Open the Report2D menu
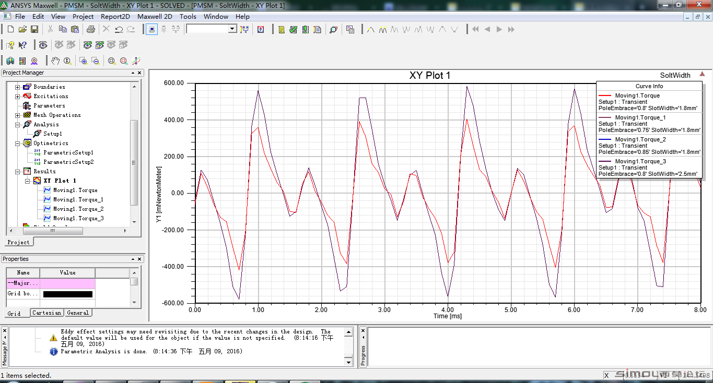Image resolution: width=713 pixels, height=383 pixels. 115,16
